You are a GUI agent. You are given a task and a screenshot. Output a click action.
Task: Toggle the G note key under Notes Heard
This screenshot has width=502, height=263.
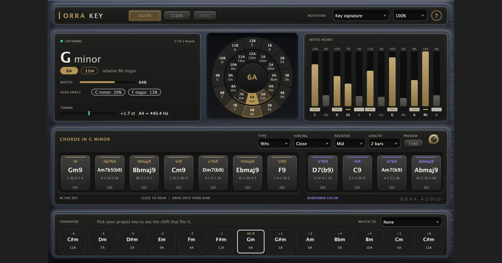[392, 109]
